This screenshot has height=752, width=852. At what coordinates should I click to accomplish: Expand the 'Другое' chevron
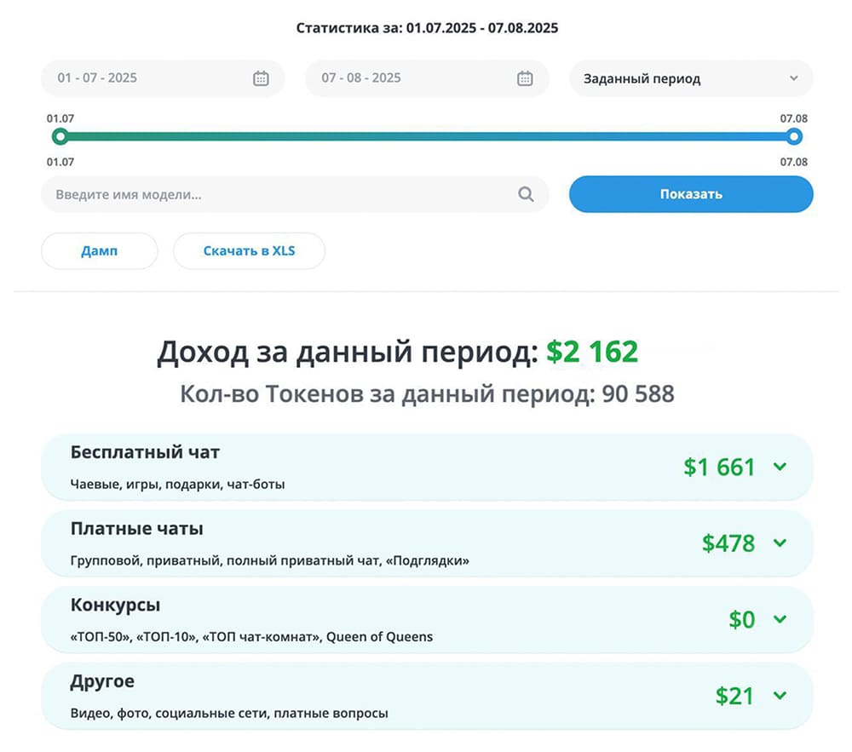click(780, 696)
